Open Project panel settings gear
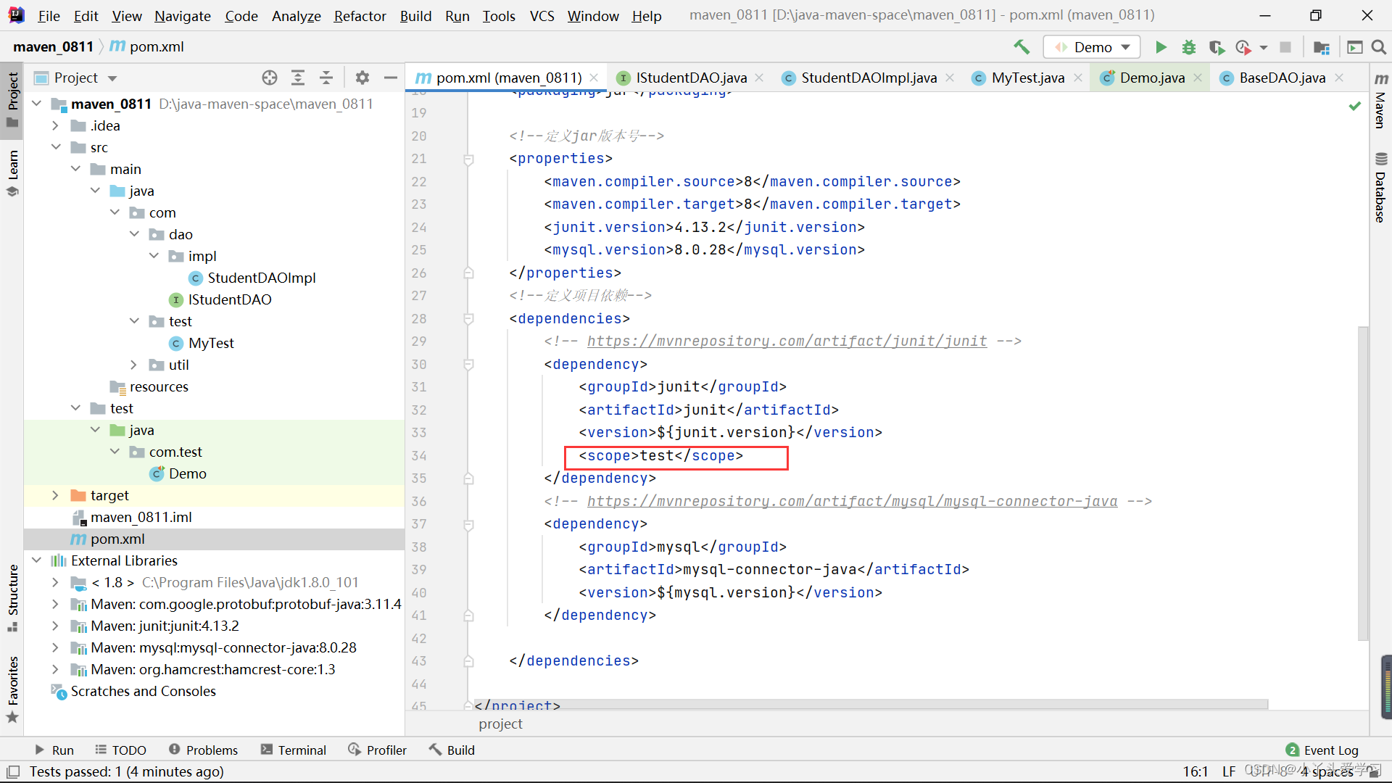This screenshot has width=1392, height=783. [362, 78]
